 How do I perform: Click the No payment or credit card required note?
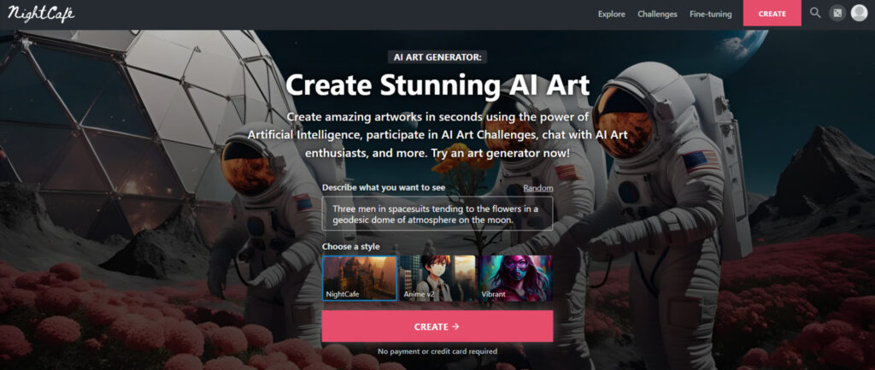coord(437,351)
